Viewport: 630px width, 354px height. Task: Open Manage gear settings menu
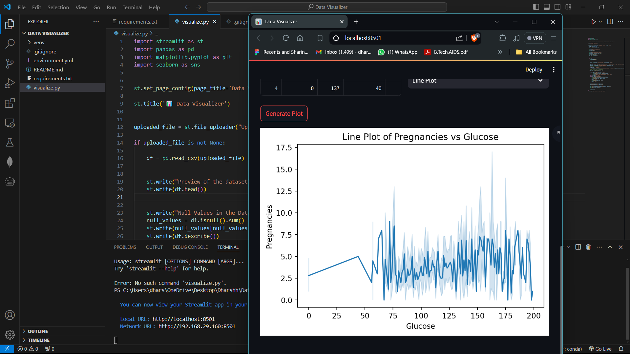click(10, 335)
